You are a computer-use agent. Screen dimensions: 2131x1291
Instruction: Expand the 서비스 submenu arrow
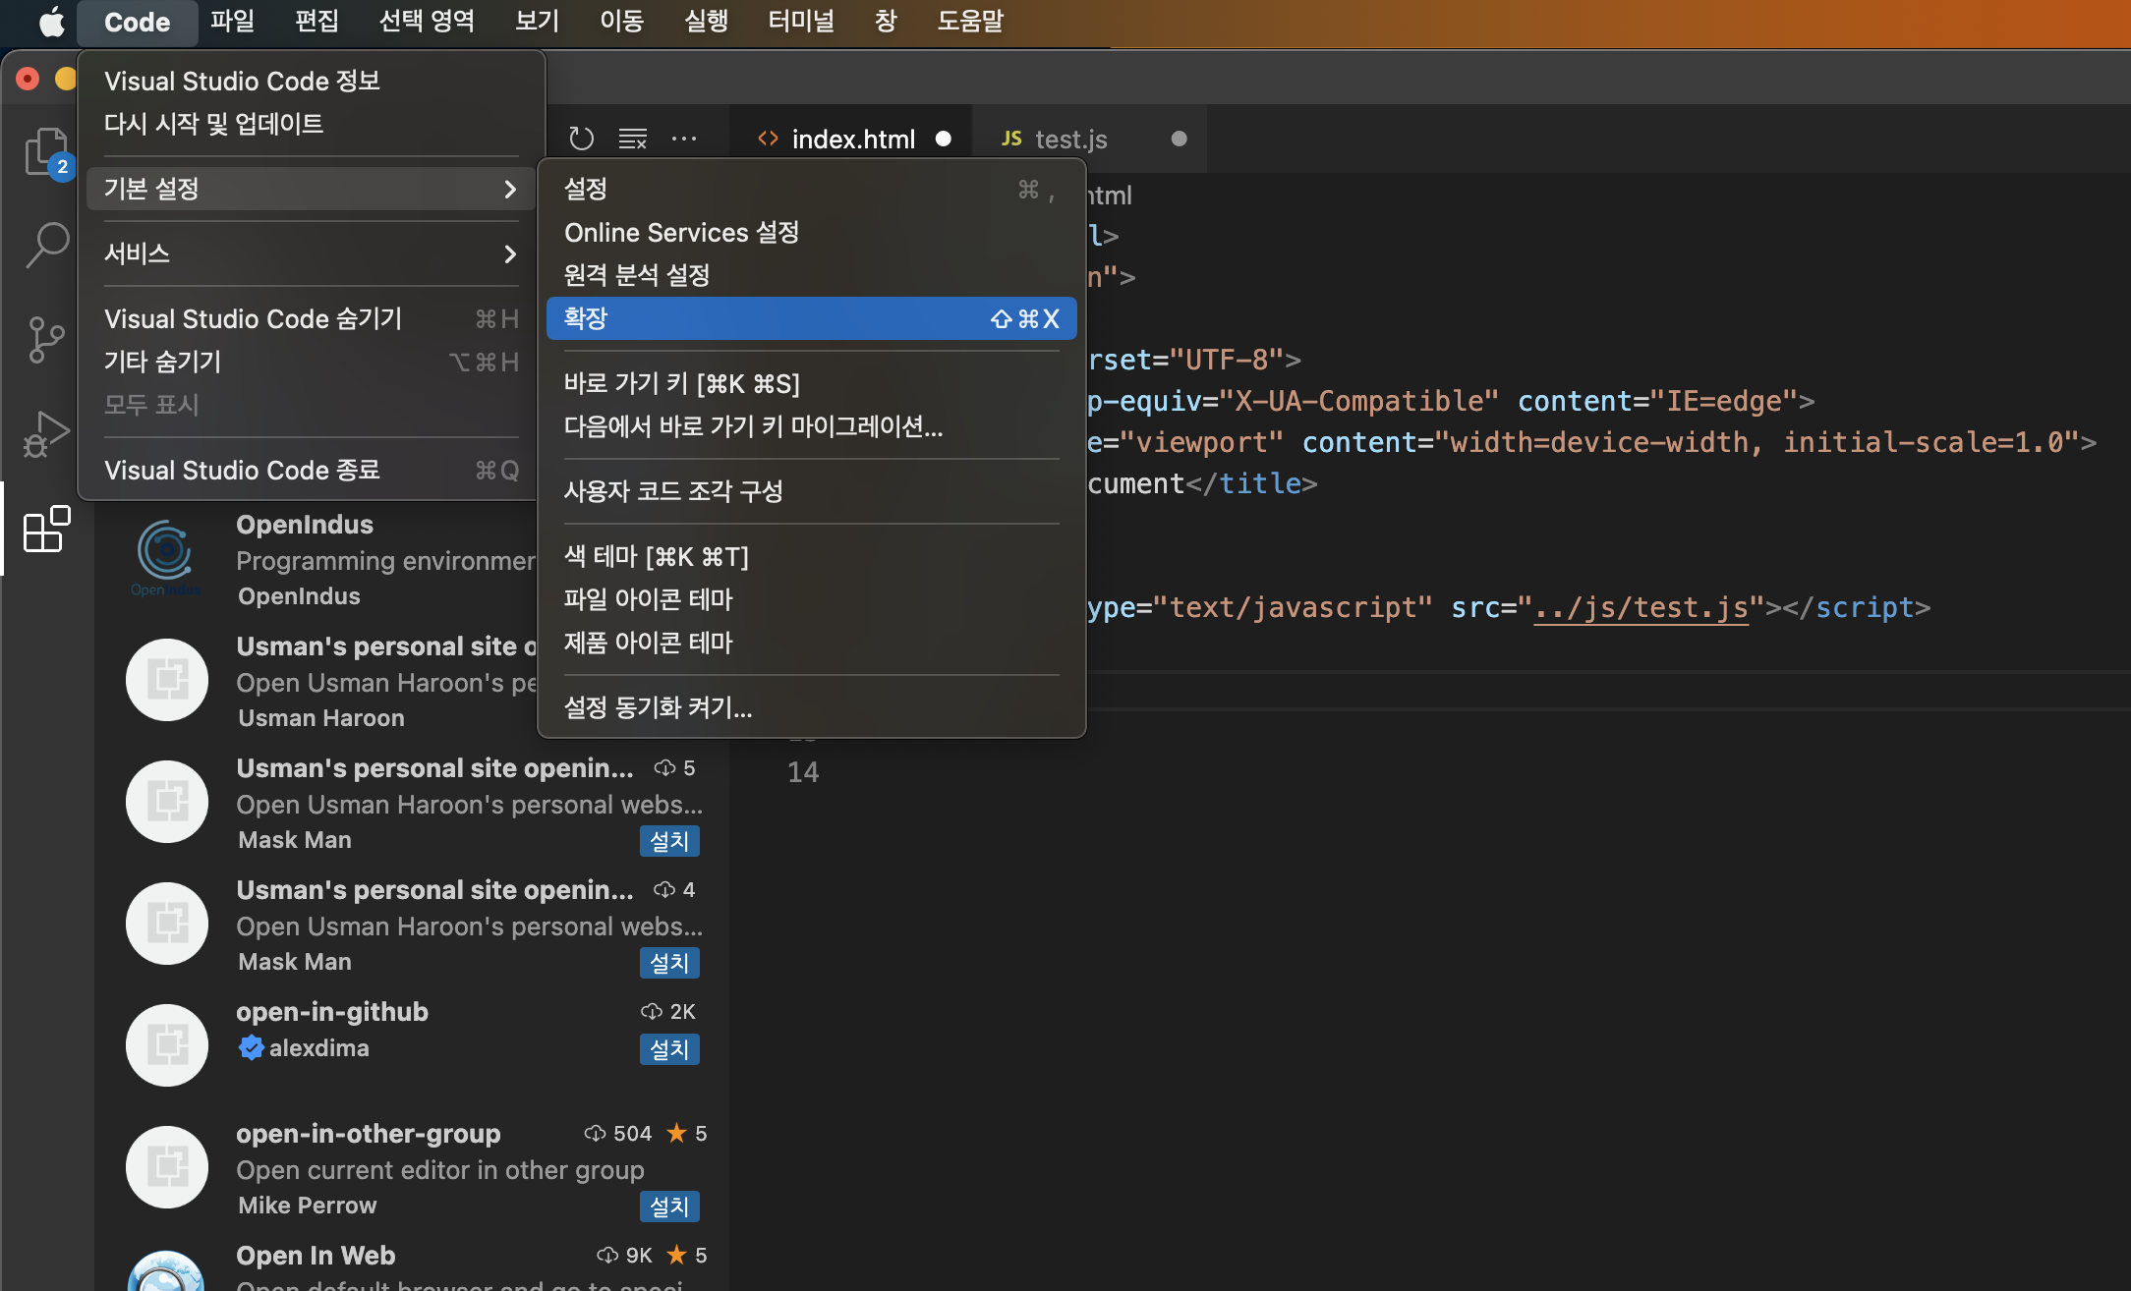[509, 253]
